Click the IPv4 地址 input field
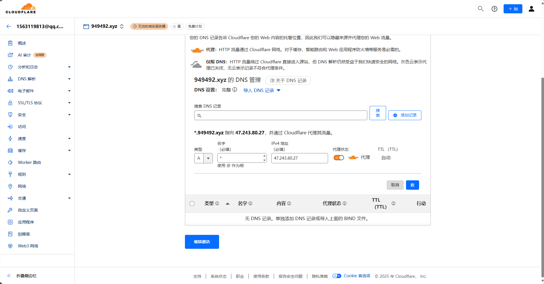The width and height of the screenshot is (544, 284). 300,158
